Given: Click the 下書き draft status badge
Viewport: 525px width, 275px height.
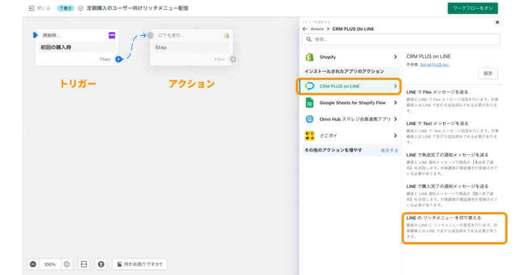Looking at the screenshot, I should [65, 9].
